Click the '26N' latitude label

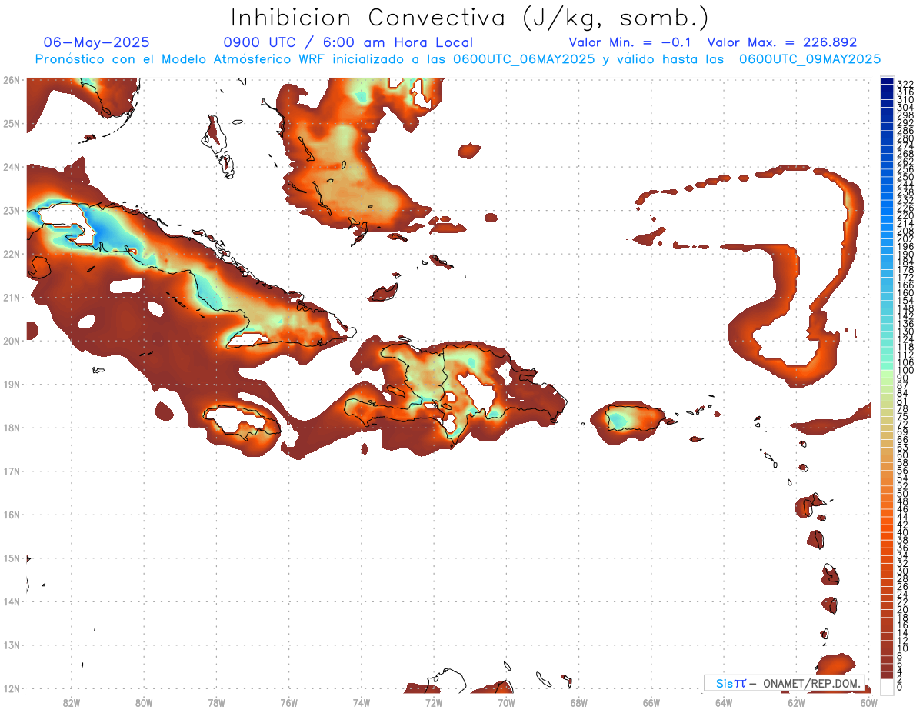click(11, 80)
